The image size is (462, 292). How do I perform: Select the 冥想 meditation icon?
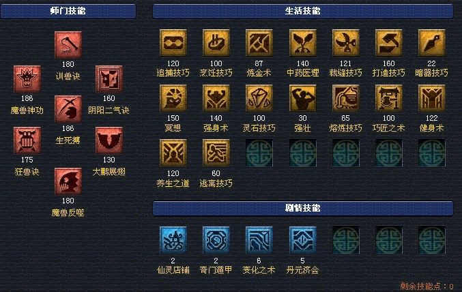pos(173,98)
